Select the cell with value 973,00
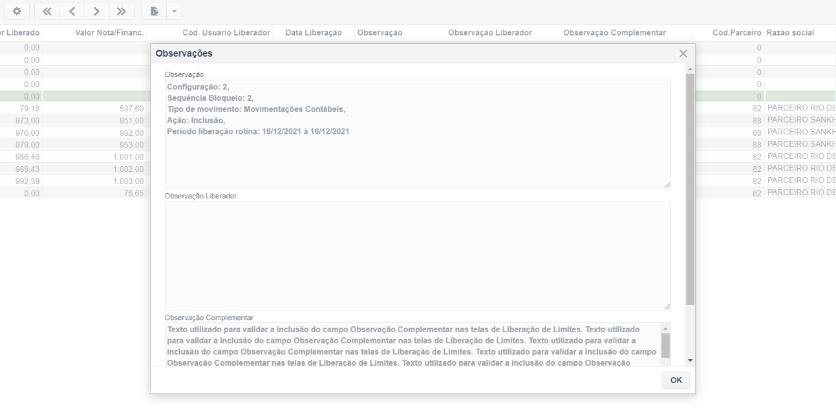 [x=21, y=120]
